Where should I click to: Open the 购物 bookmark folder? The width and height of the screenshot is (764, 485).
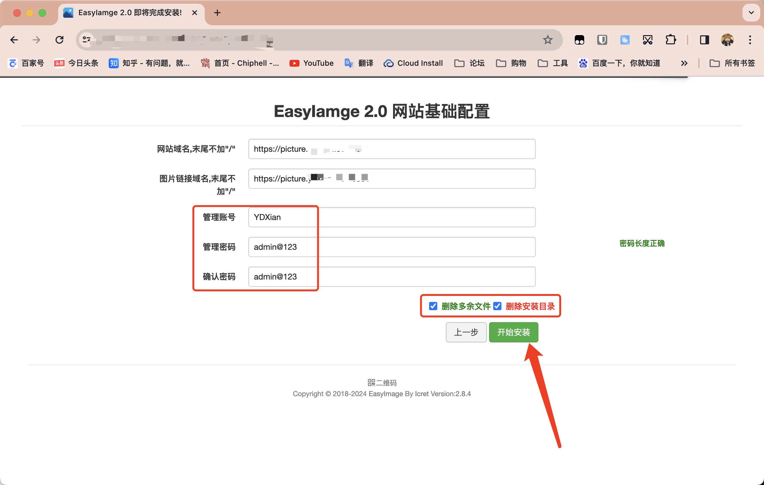pos(511,63)
